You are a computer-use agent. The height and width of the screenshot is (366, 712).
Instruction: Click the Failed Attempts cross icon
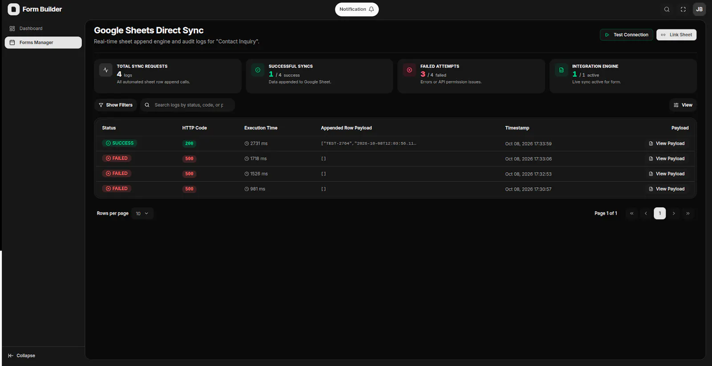(x=409, y=70)
